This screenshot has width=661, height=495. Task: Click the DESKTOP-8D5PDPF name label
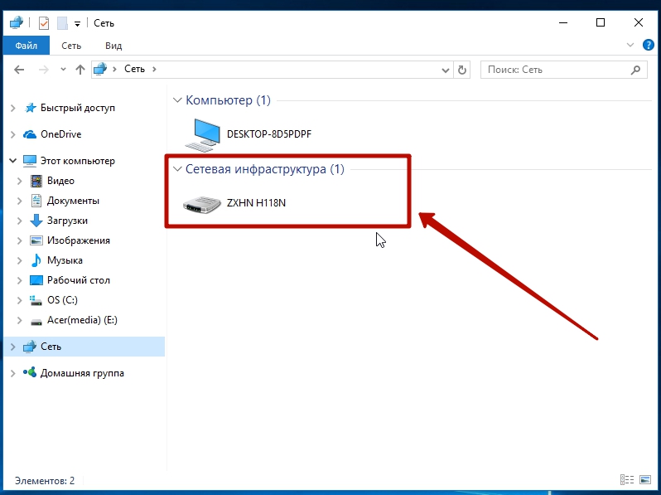coord(269,134)
